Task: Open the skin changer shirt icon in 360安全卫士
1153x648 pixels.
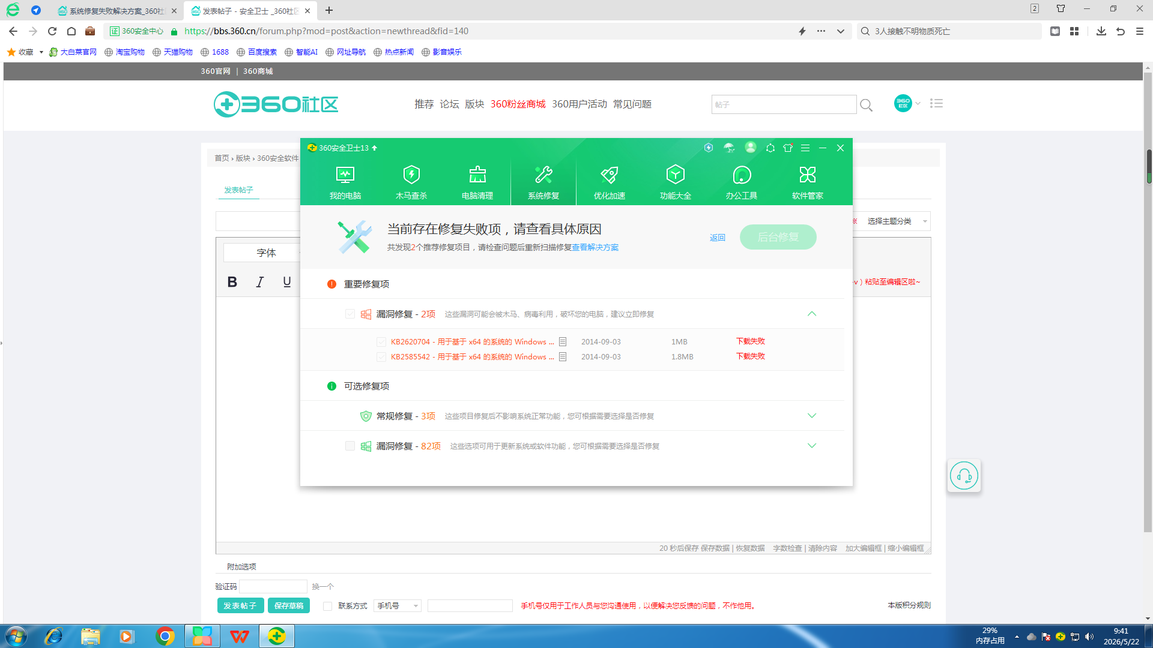Action: click(x=788, y=148)
